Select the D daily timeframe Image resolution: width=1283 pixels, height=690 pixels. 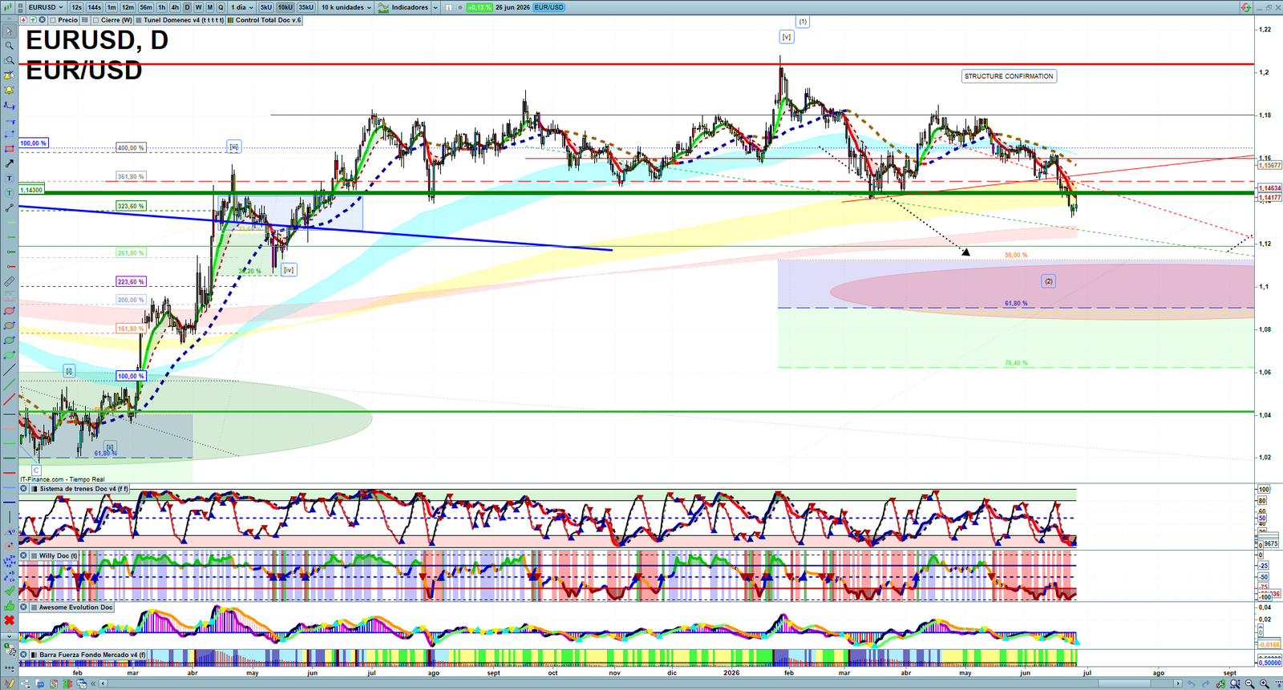click(x=187, y=7)
